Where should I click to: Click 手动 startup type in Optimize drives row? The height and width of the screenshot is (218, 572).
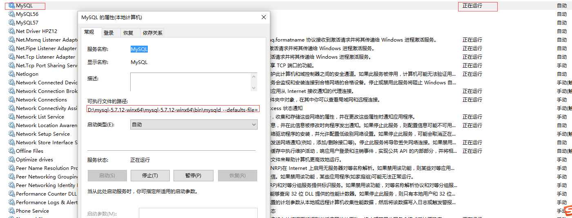562,160
